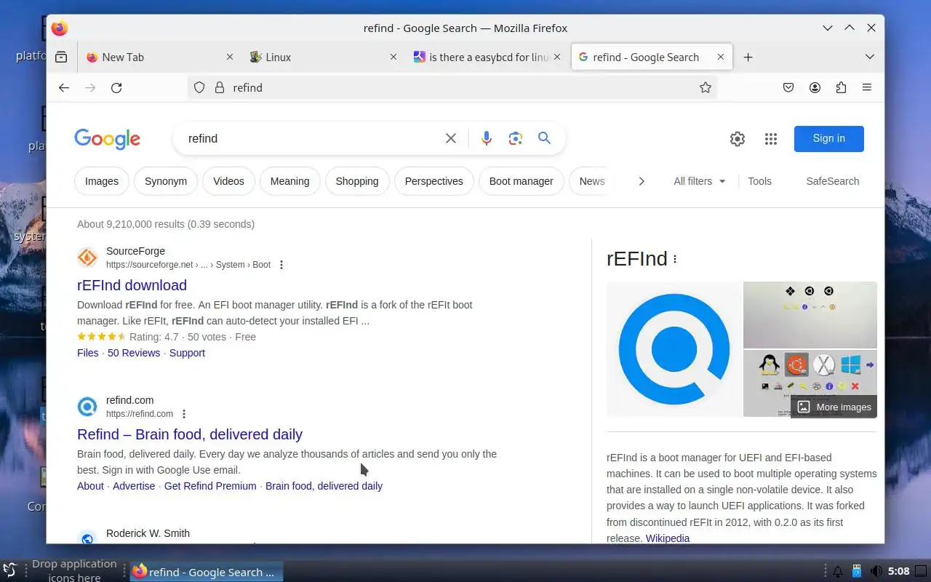Open Save to Pocket icon
This screenshot has width=931, height=582.
788,87
